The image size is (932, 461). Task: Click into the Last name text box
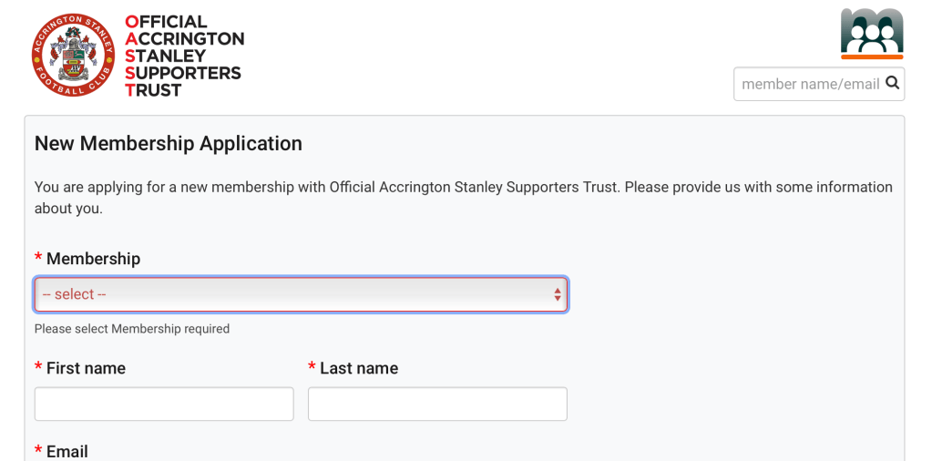pyautogui.click(x=437, y=404)
